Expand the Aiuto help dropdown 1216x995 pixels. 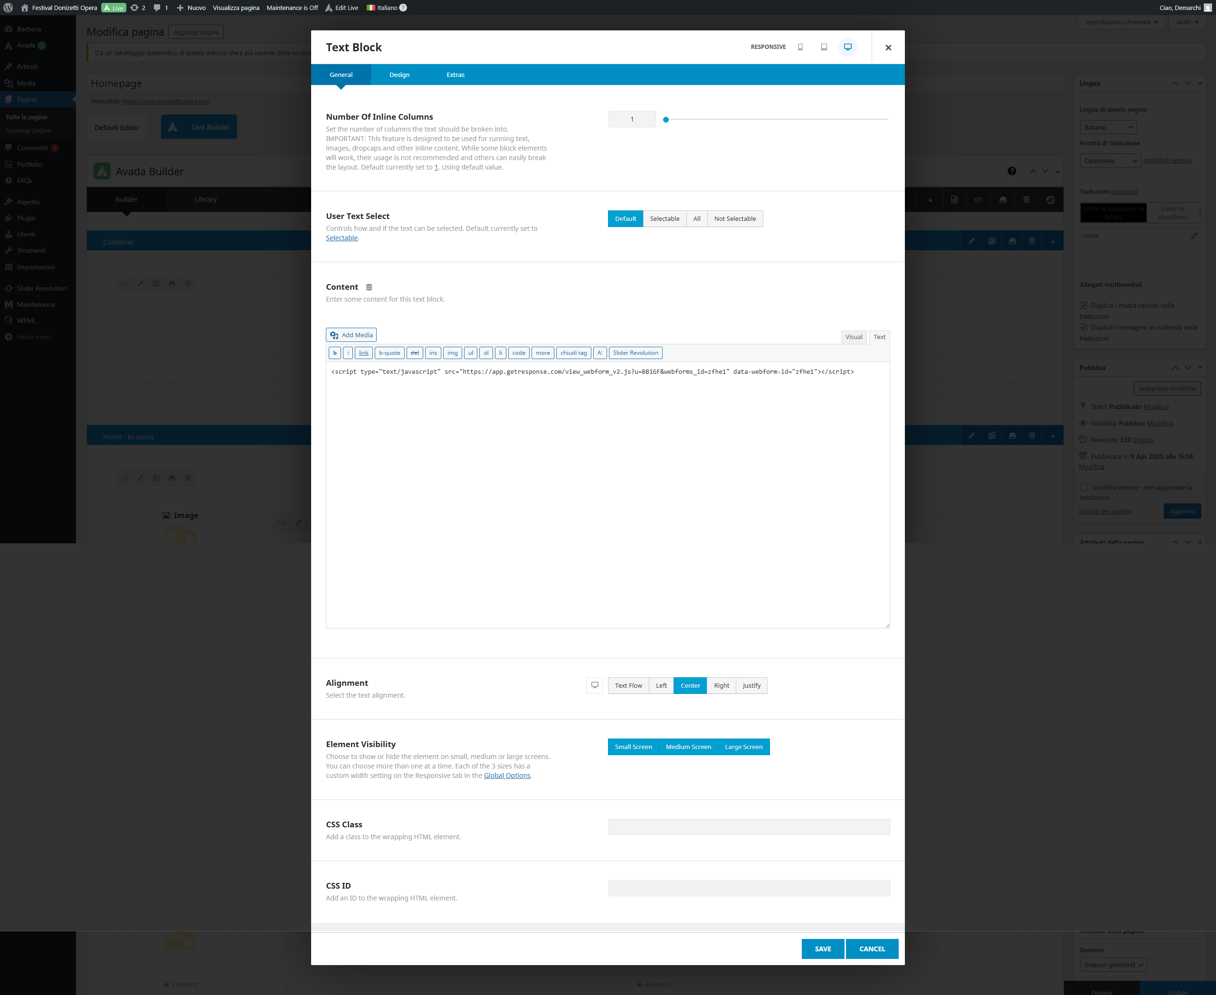pyautogui.click(x=1187, y=22)
